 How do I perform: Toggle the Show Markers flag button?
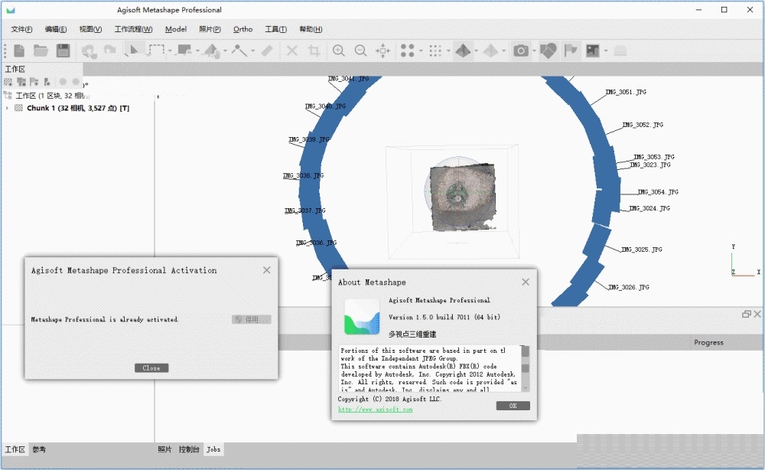point(570,51)
